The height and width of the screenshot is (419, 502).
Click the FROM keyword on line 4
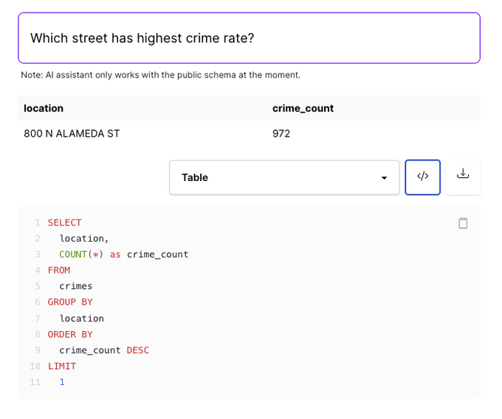(59, 270)
